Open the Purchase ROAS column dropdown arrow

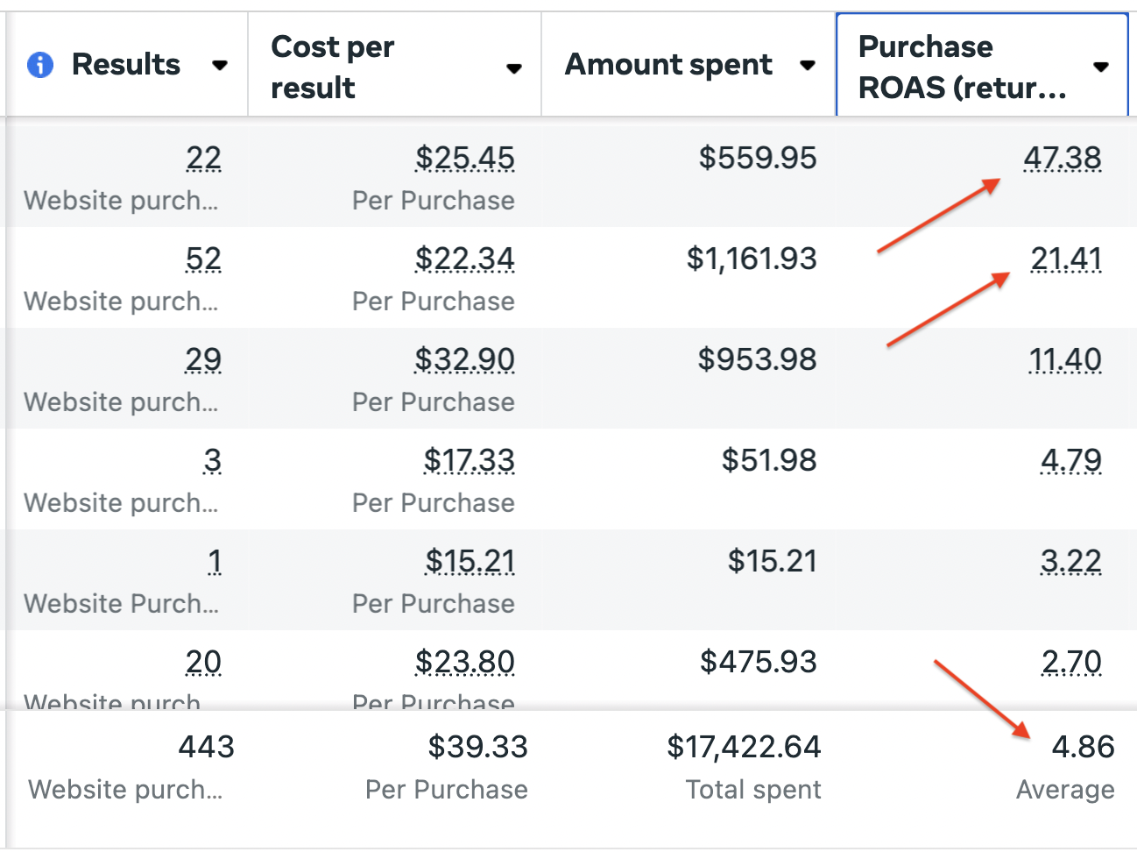click(x=1101, y=67)
